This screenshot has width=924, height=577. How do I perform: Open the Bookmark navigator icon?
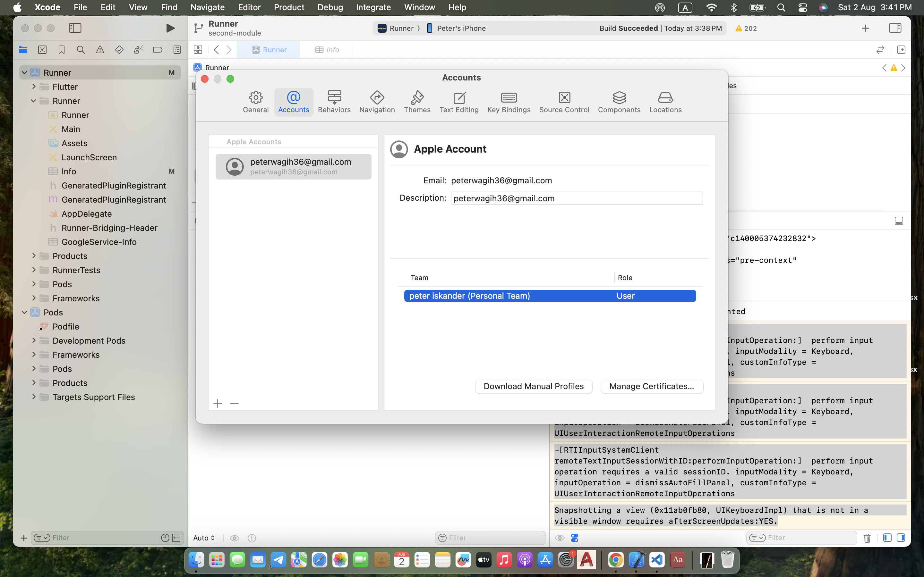click(62, 50)
